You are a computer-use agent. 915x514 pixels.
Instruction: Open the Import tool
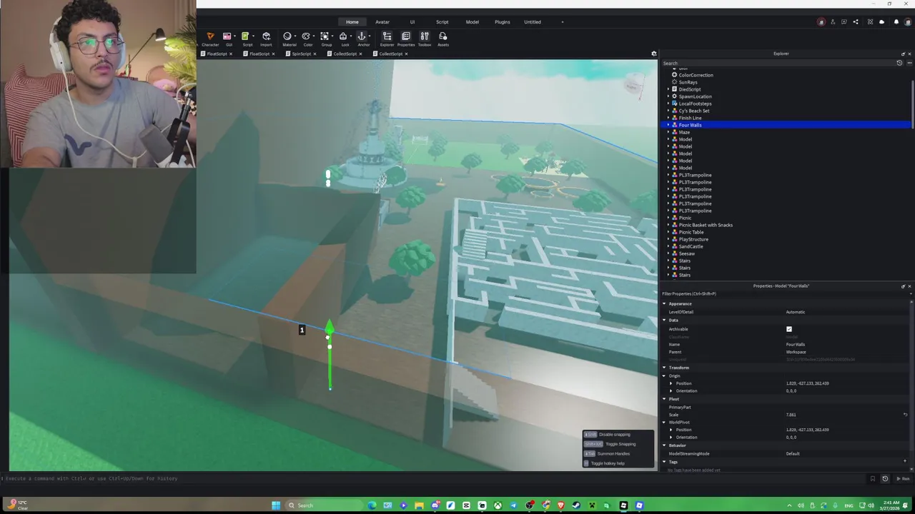point(266,39)
